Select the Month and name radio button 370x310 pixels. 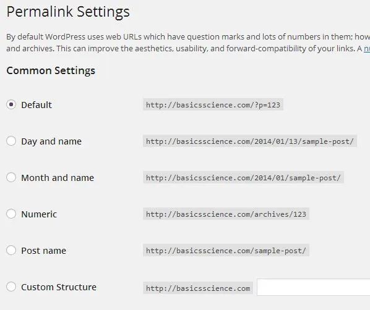coord(11,177)
